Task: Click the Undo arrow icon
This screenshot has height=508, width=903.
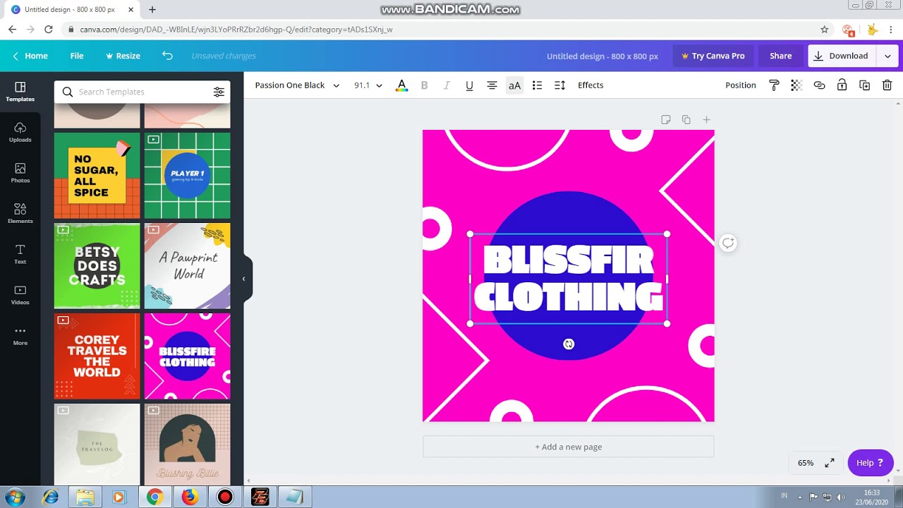Action: click(x=167, y=56)
